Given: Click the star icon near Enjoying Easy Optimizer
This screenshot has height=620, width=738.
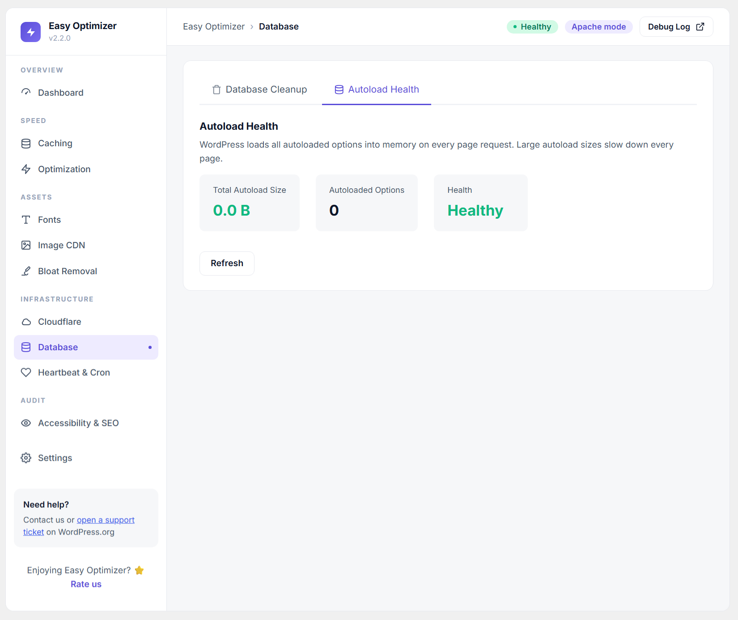Looking at the screenshot, I should (x=139, y=570).
